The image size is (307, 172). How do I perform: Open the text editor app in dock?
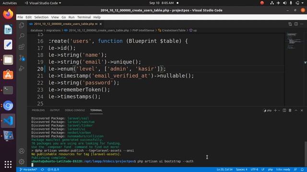(x=8, y=44)
